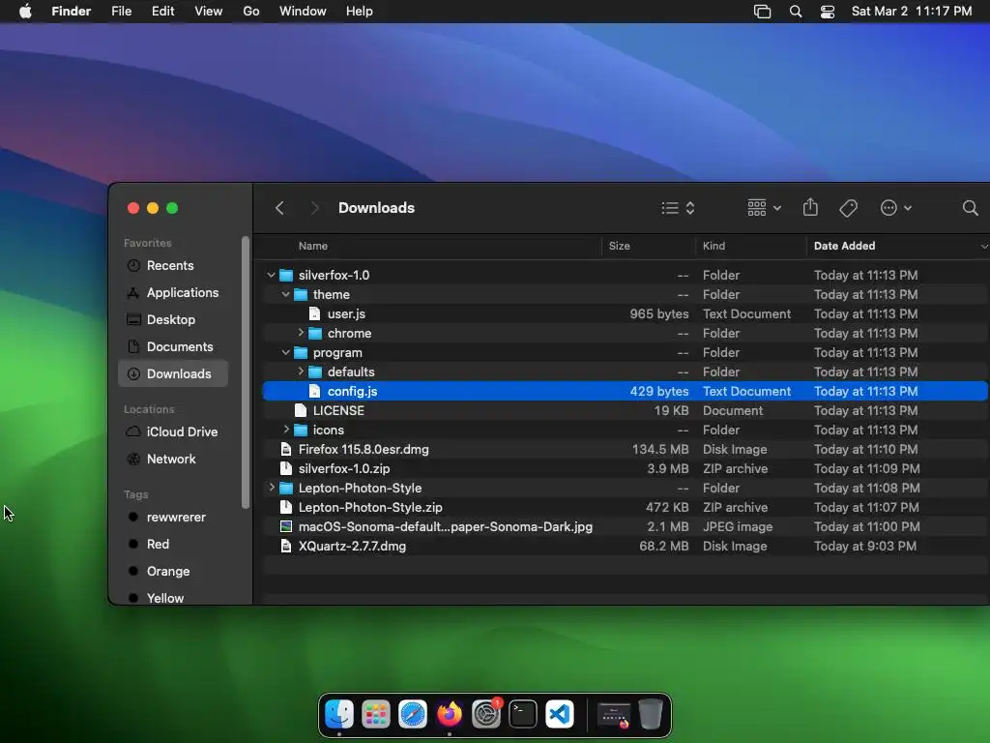Viewport: 990px width, 743px height.
Task: Select the user.js file icon
Action: pyautogui.click(x=314, y=313)
